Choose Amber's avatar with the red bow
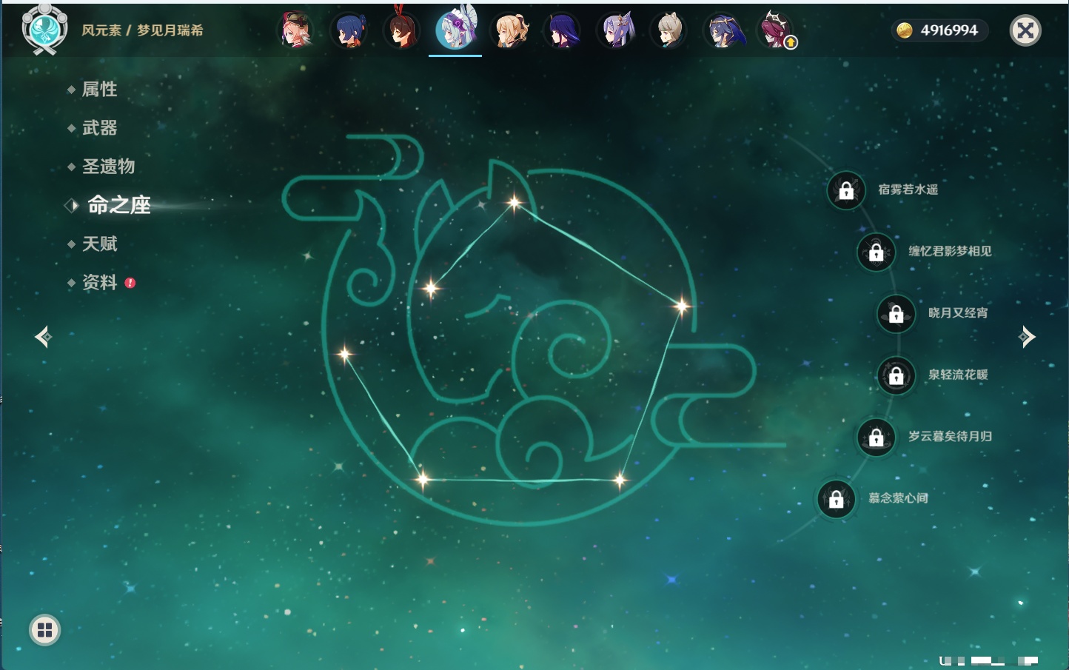 click(402, 30)
